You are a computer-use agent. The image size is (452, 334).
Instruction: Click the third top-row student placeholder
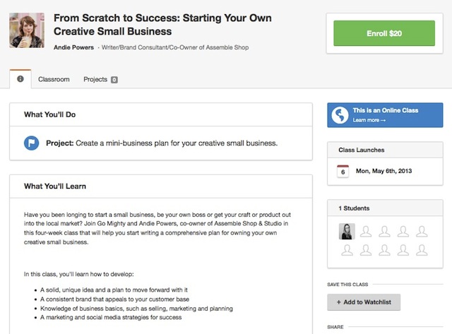click(x=384, y=231)
